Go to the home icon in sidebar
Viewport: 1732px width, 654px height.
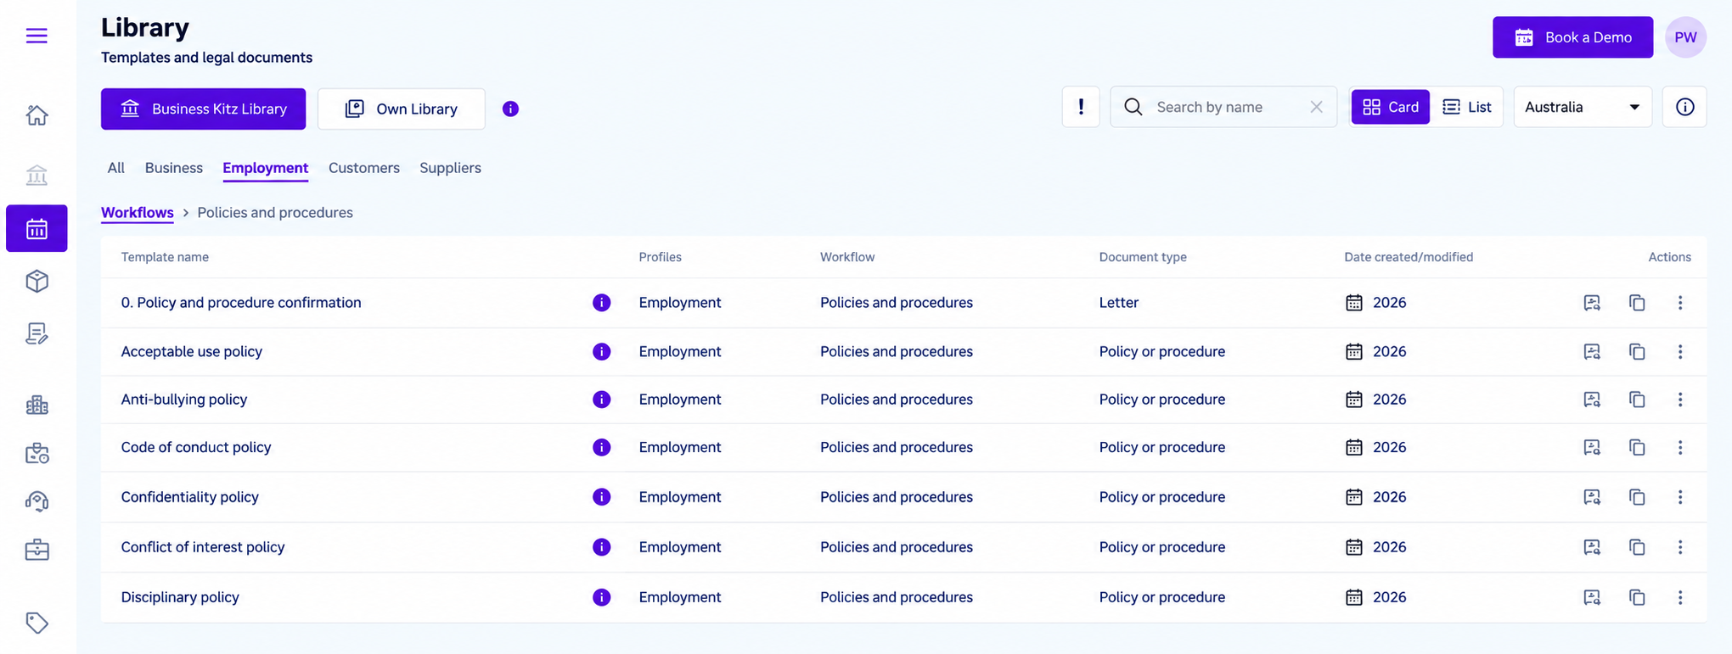coord(37,115)
